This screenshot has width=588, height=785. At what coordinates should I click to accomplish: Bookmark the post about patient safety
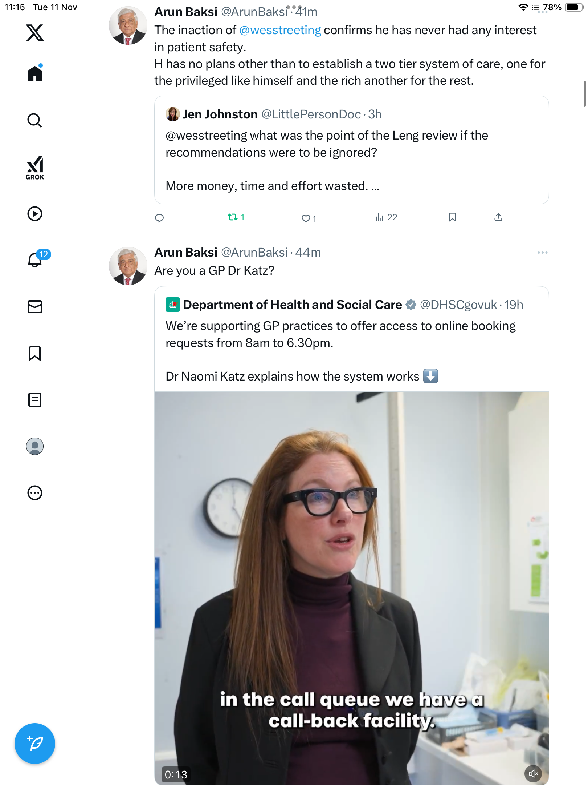[x=452, y=217]
